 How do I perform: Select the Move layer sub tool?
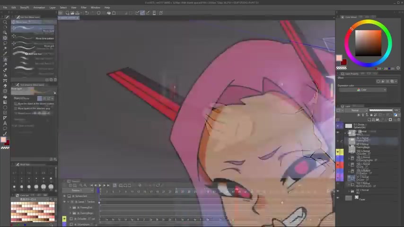tap(33, 29)
